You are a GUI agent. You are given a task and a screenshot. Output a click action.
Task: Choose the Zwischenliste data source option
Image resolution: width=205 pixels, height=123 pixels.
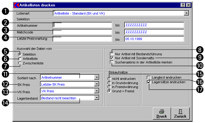[20, 63]
